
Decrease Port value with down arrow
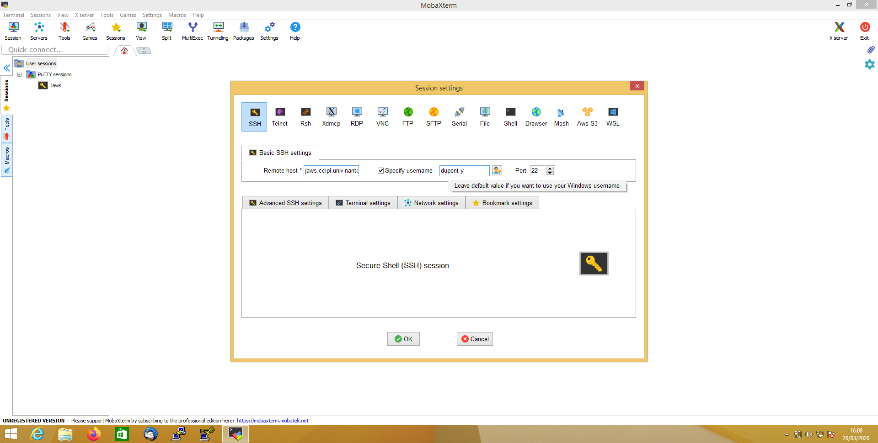click(x=550, y=173)
